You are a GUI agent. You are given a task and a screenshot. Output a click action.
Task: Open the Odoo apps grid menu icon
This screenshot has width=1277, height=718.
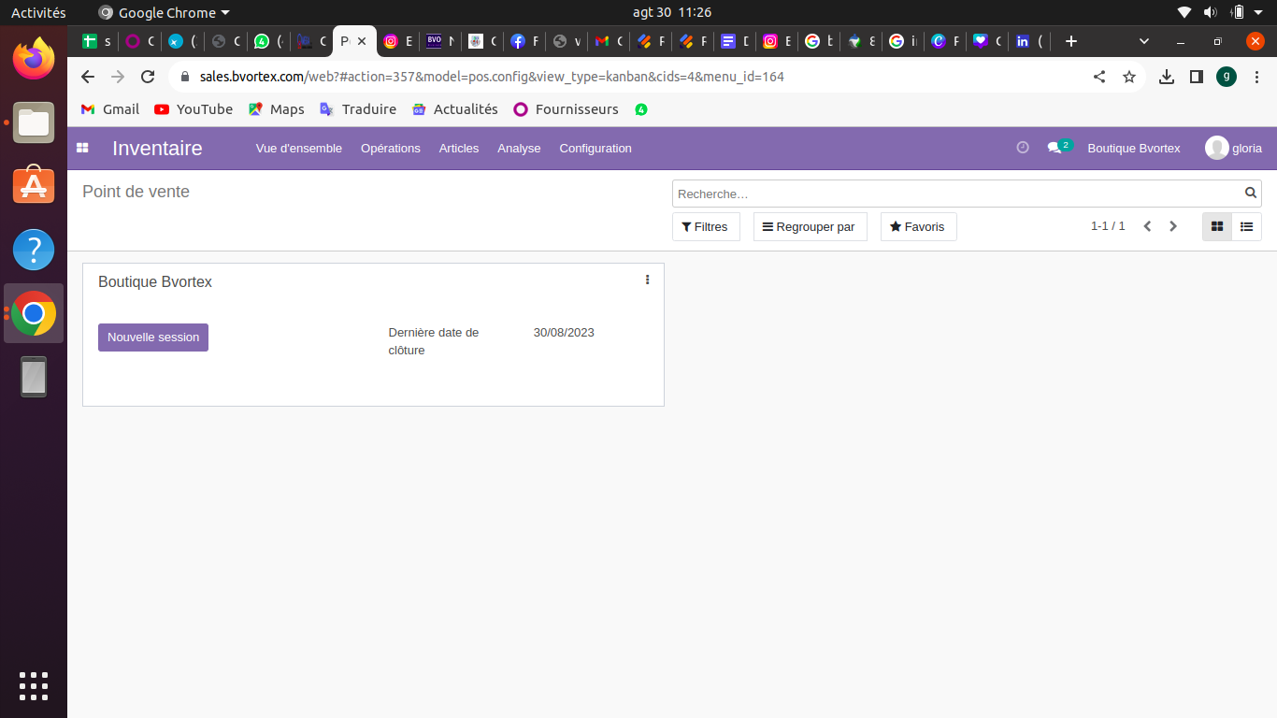pos(82,148)
